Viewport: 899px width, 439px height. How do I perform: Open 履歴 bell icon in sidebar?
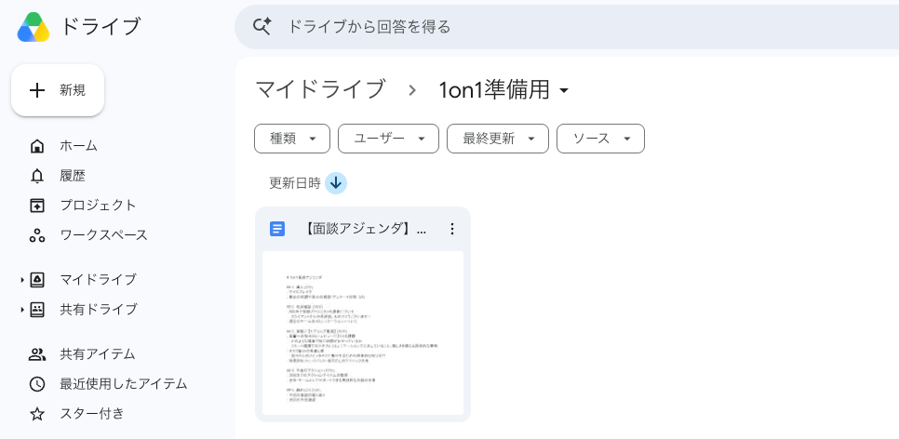(x=37, y=176)
